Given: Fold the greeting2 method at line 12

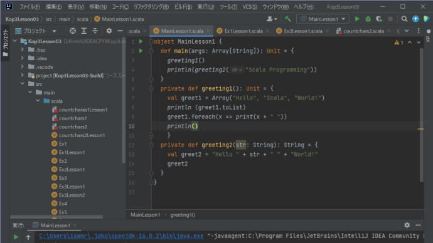Looking at the screenshot, I should click(151, 145).
